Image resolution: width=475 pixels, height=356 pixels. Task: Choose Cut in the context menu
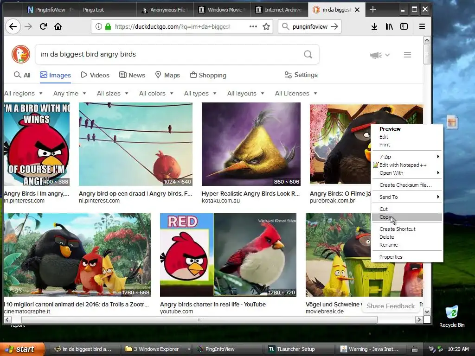[406, 209]
